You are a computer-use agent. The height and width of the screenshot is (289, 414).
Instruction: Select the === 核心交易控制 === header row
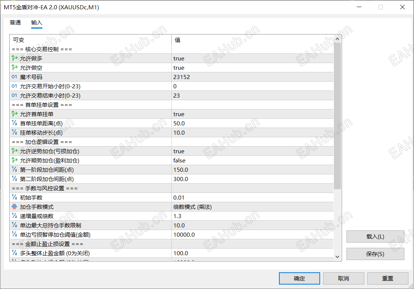click(x=172, y=49)
